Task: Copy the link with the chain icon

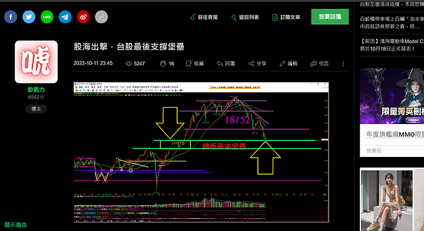Action: (101, 17)
